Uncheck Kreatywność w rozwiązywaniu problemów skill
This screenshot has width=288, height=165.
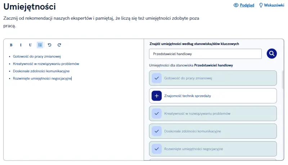157,114
